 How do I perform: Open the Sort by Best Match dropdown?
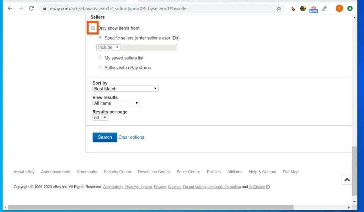pyautogui.click(x=125, y=89)
